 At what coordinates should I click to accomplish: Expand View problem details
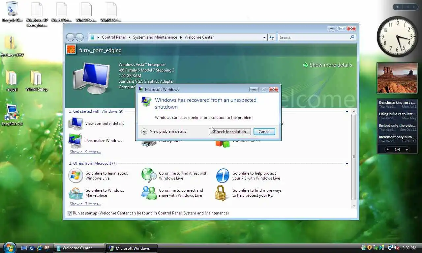click(x=164, y=131)
